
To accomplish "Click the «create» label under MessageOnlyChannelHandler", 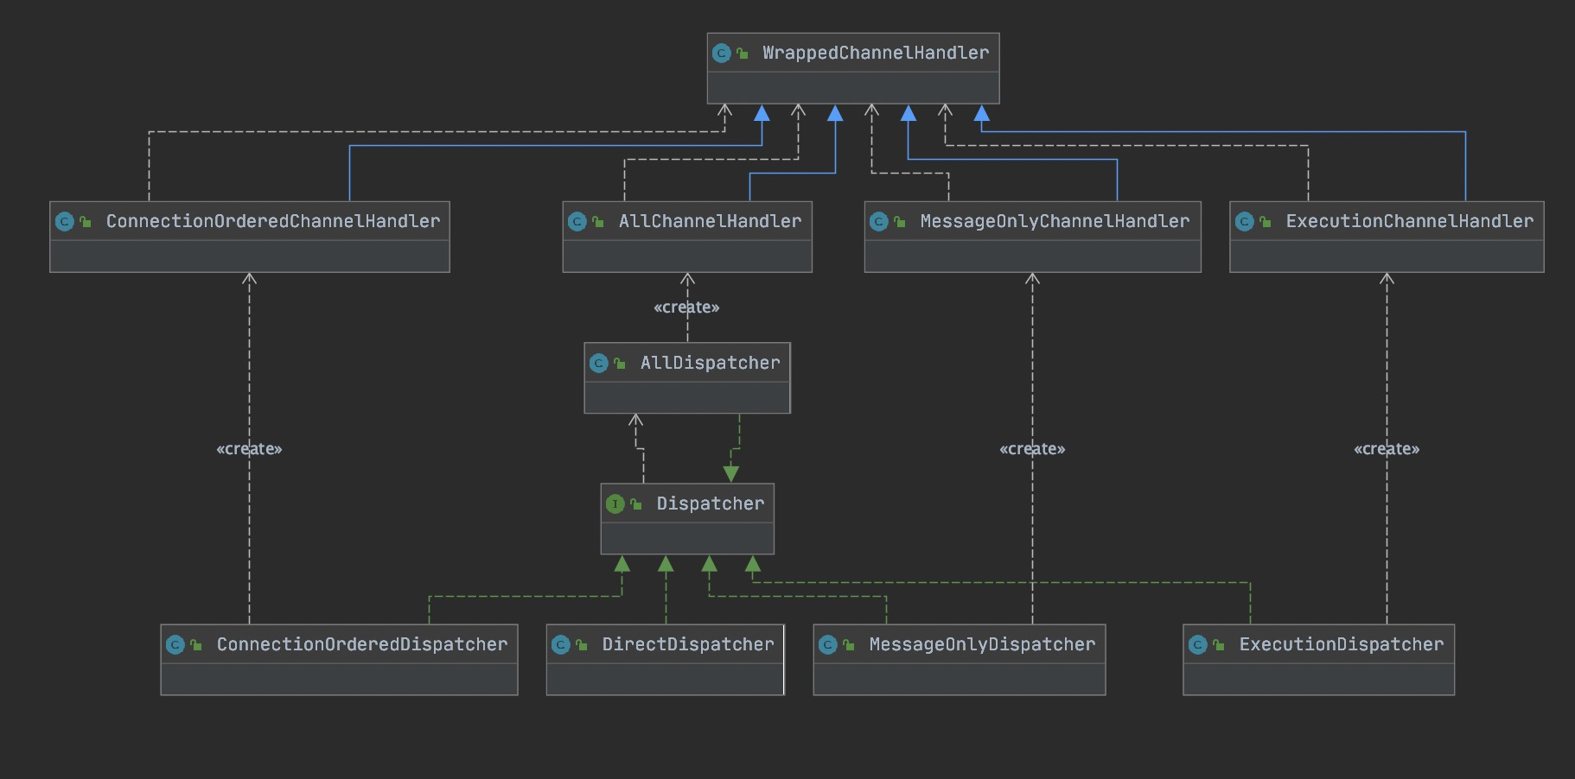I will click(x=1032, y=449).
